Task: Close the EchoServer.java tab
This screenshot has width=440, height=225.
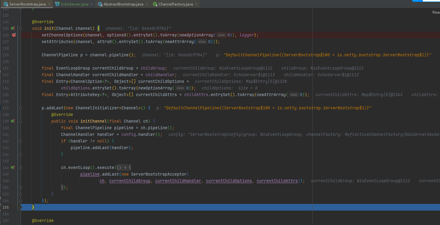Action: (92, 4)
